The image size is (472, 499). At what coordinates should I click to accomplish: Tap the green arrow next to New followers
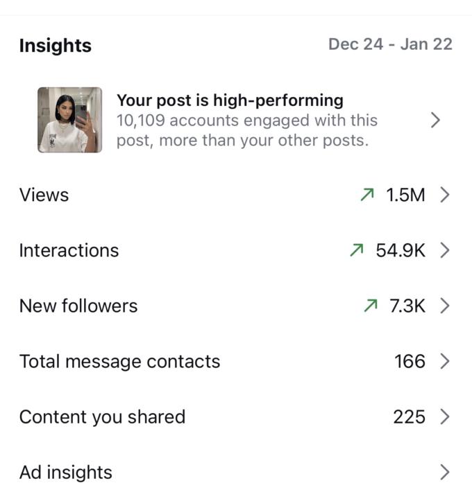click(370, 306)
